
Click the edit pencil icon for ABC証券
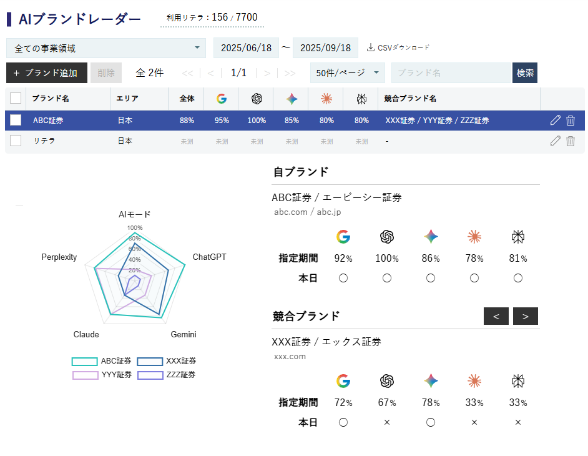click(x=556, y=120)
